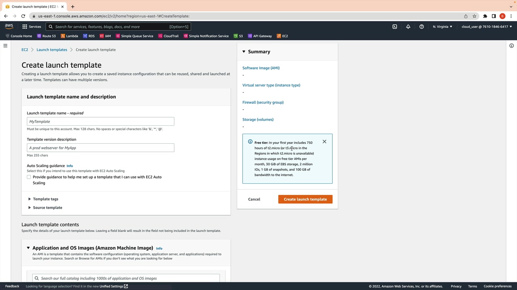Bookmark this page with the star icon
Image resolution: width=517 pixels, height=290 pixels.
[475, 16]
